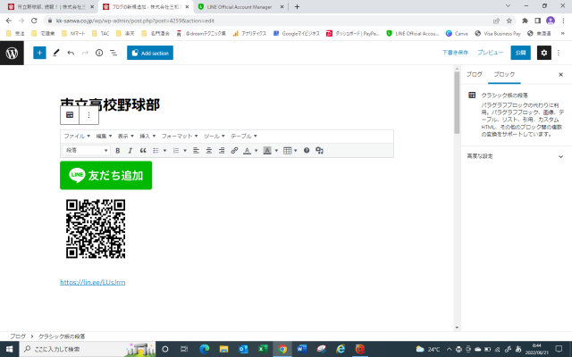Align text left
The image size is (572, 357).
[196, 151]
